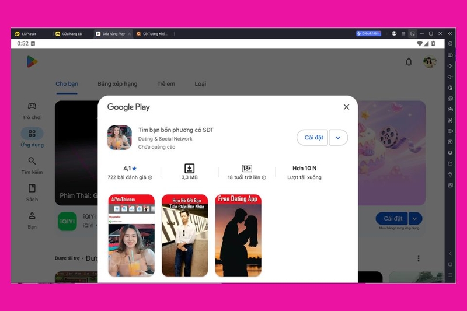Increase volume in LDPlayer toolbar
This screenshot has height=311, width=467.
point(450,66)
